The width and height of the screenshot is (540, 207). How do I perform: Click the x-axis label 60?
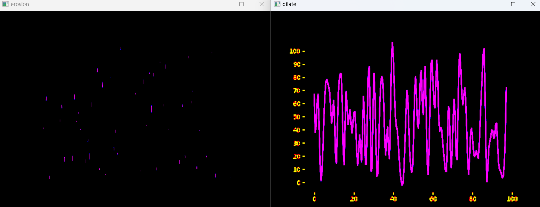[x=433, y=199]
